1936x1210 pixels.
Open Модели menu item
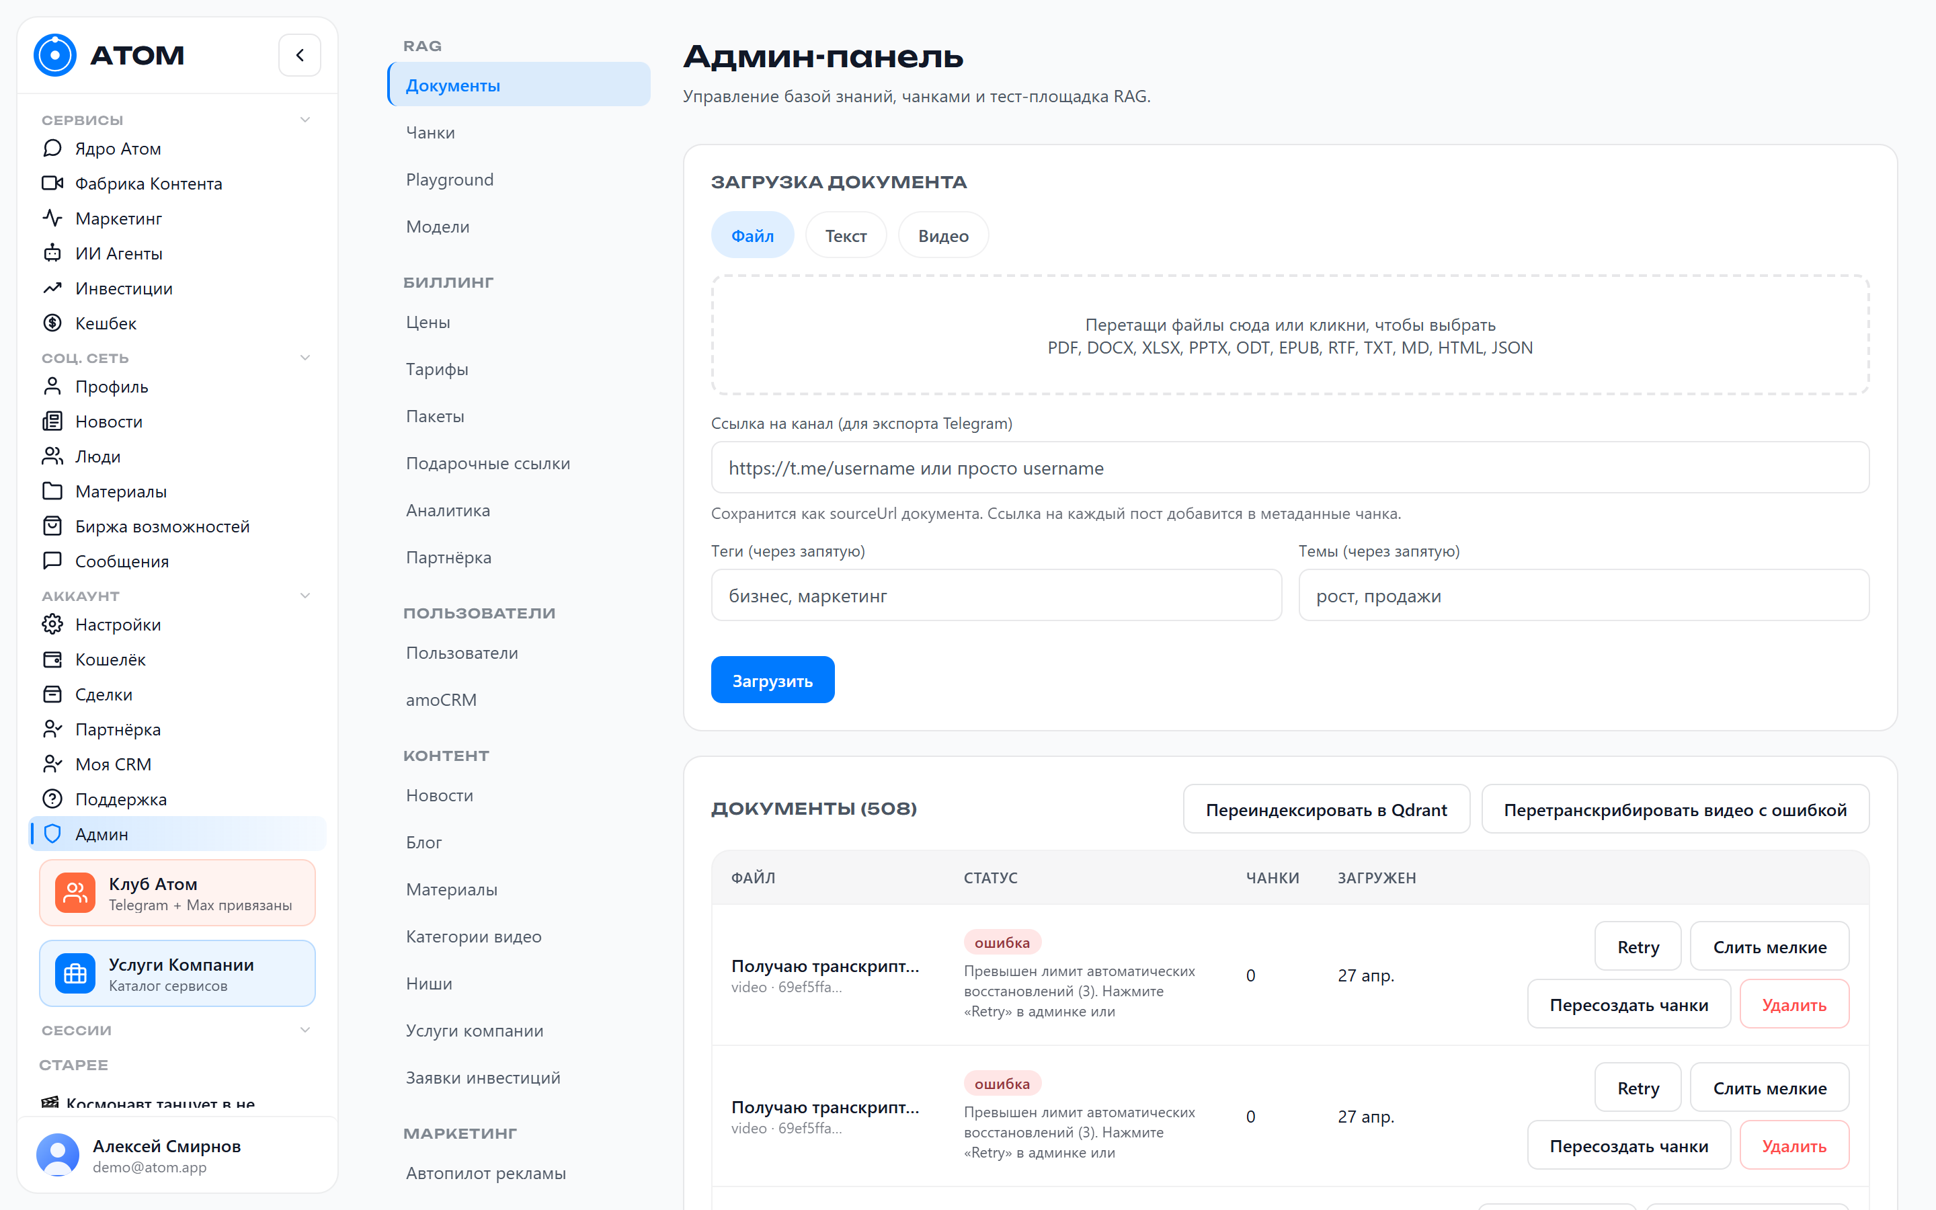(518, 227)
